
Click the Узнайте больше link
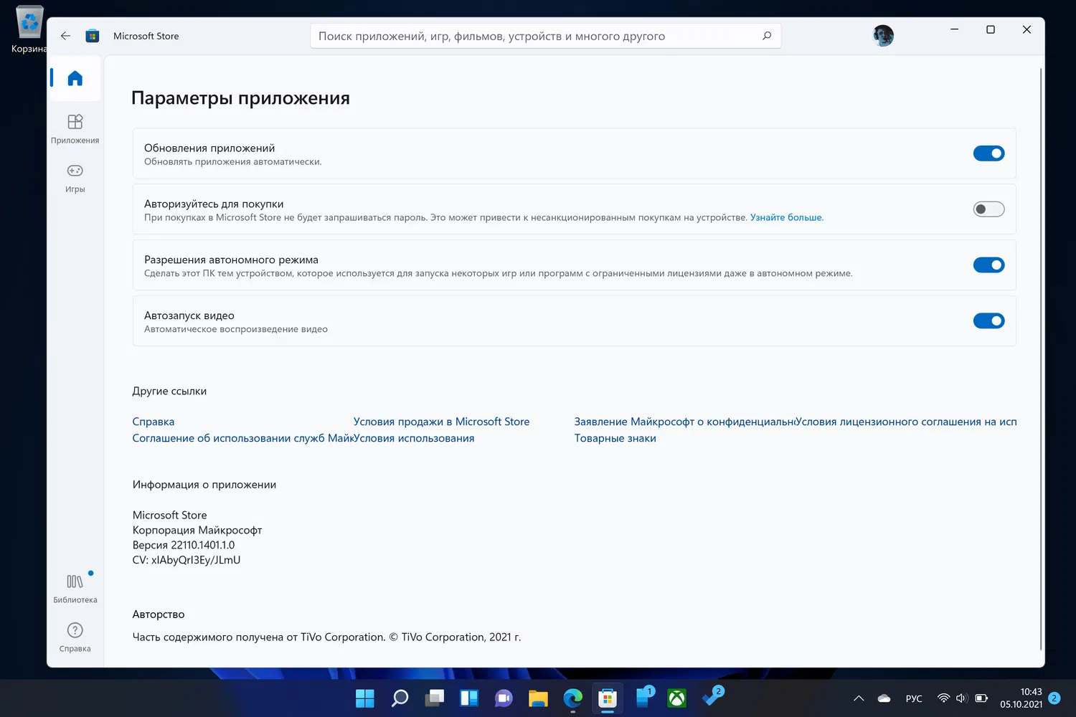tap(787, 217)
